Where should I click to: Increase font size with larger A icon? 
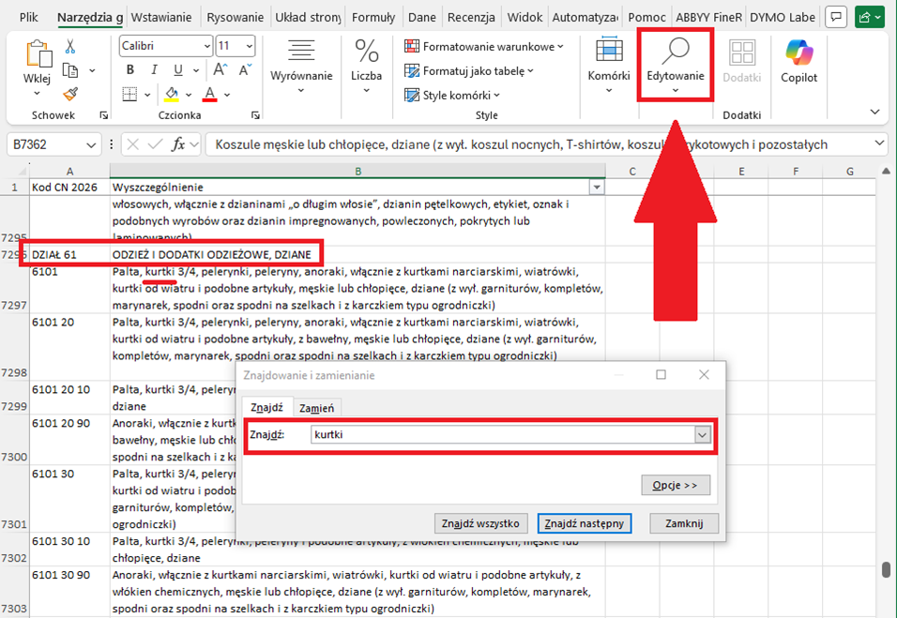[x=221, y=70]
